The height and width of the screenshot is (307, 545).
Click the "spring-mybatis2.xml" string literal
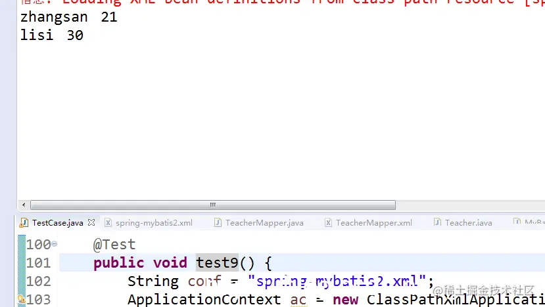(x=337, y=281)
